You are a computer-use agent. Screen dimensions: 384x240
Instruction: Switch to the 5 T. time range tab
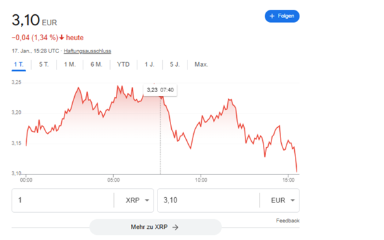(44, 64)
